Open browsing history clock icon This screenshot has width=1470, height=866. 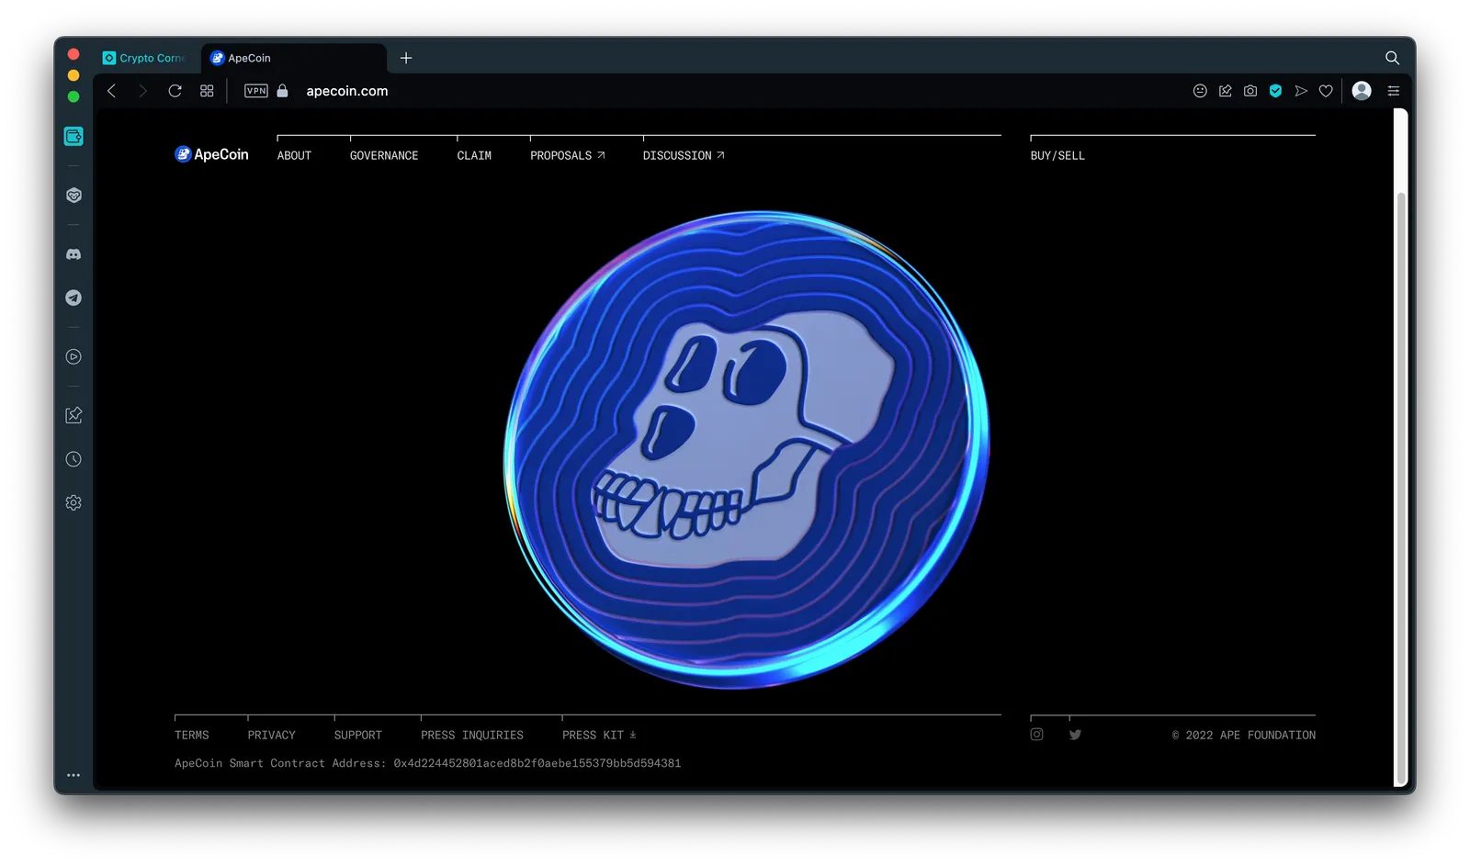click(73, 459)
